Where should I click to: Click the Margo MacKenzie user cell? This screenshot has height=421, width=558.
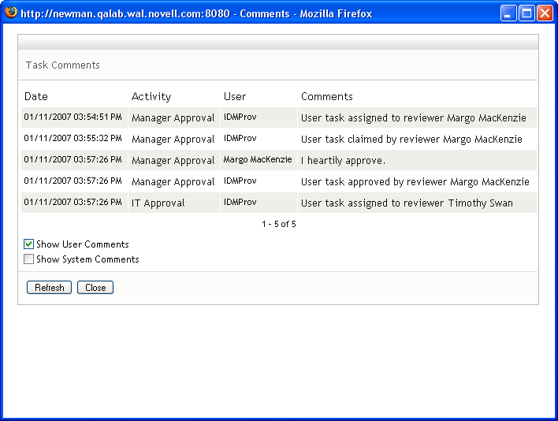coord(258,160)
